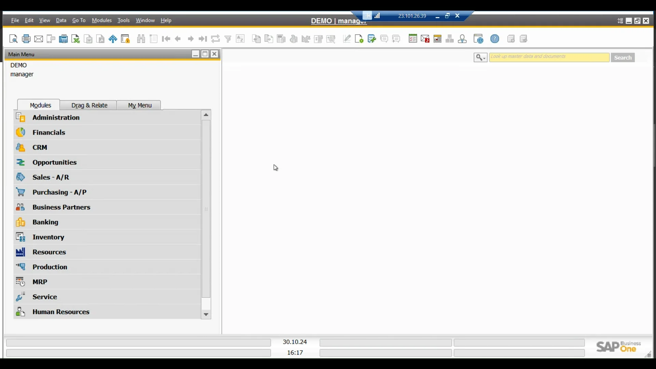The image size is (656, 369).
Task: Click the Send Email envelope icon
Action: pos(39,39)
